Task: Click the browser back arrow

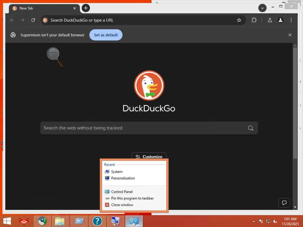Action: (x=12, y=20)
